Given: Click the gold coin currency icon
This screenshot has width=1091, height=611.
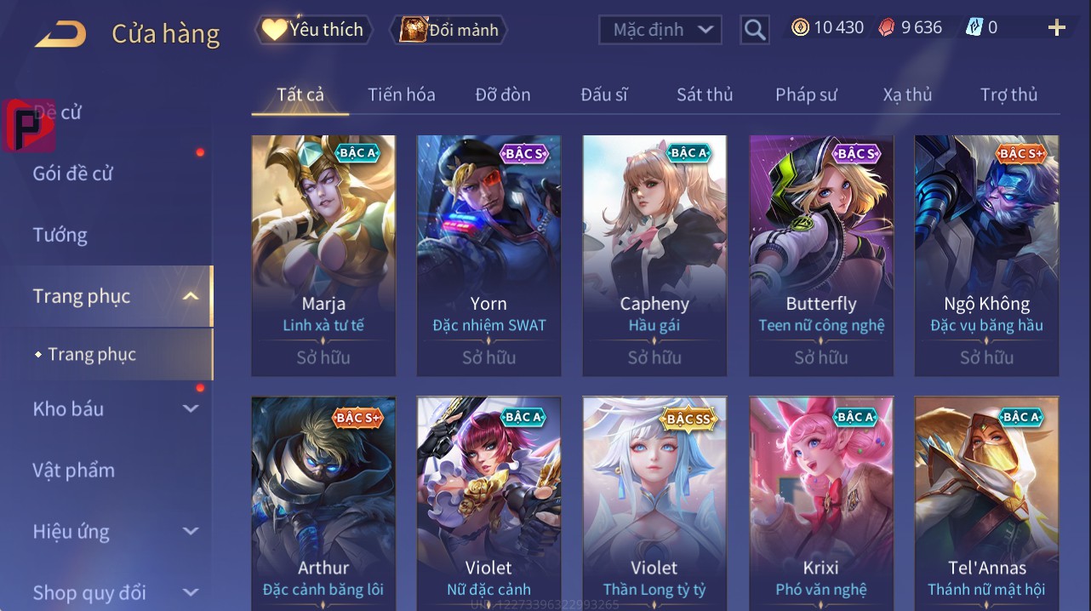Looking at the screenshot, I should [800, 28].
